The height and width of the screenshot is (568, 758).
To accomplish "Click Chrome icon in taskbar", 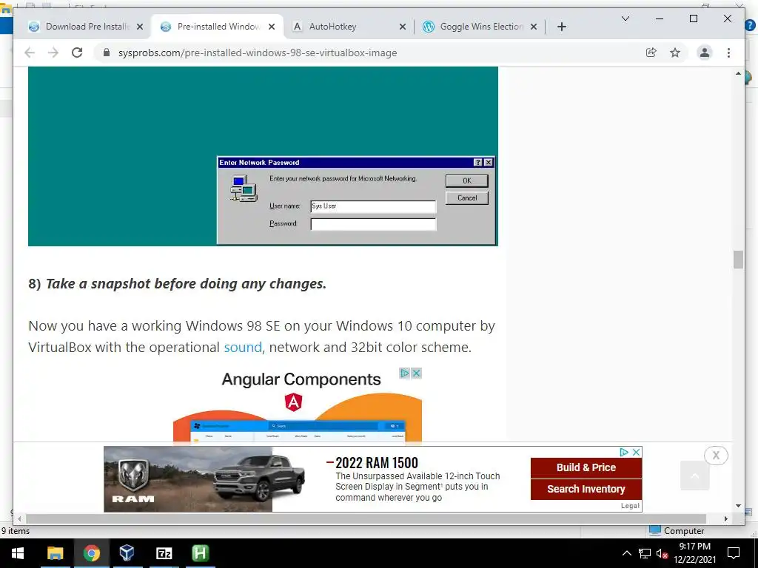I will tap(91, 553).
